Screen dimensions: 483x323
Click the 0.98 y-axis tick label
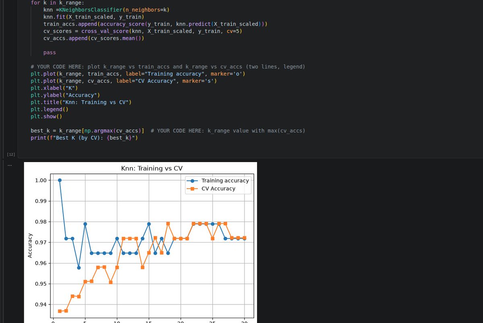41,222
